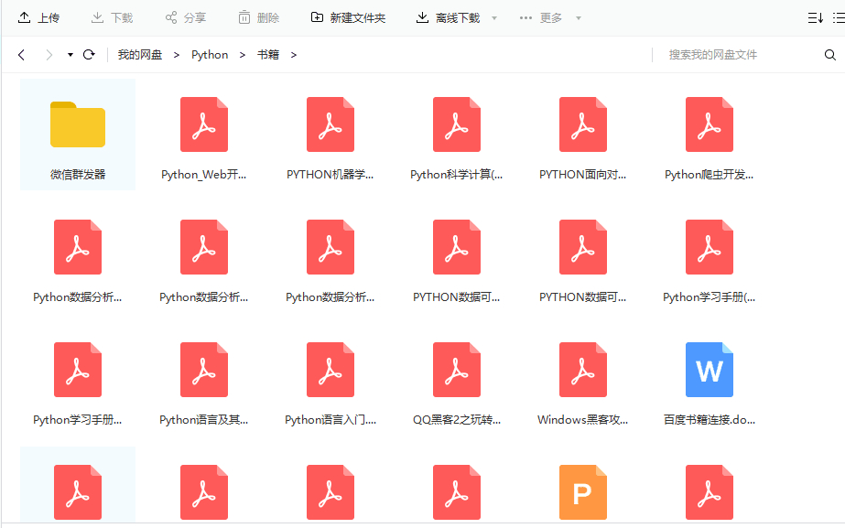Click 书籍 in the breadcrumb path
Viewport: 845px width, 528px height.
tap(268, 54)
